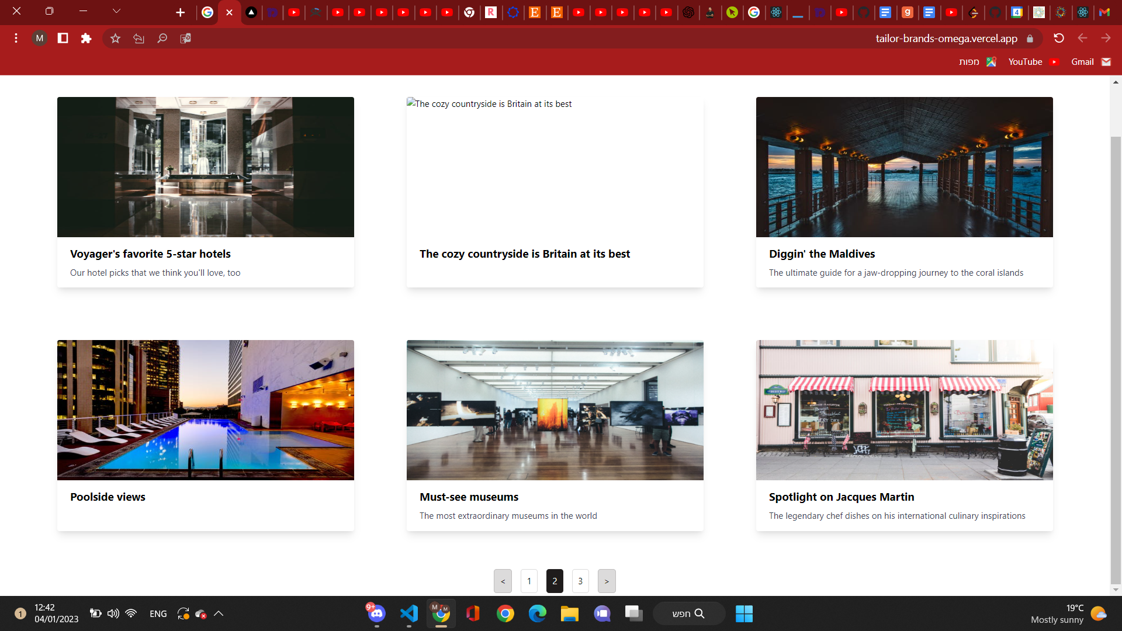Screen dimensions: 1122x631
Task: Reload the page
Action: [1058, 38]
